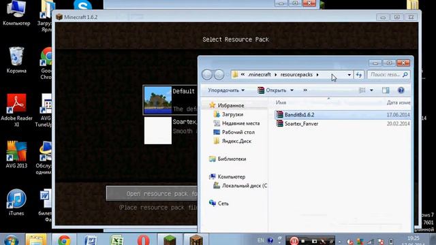Viewport: 436px width, 245px height.
Task: Select the Default resource pack thumbnail in Minecraft
Action: pyautogui.click(x=158, y=100)
